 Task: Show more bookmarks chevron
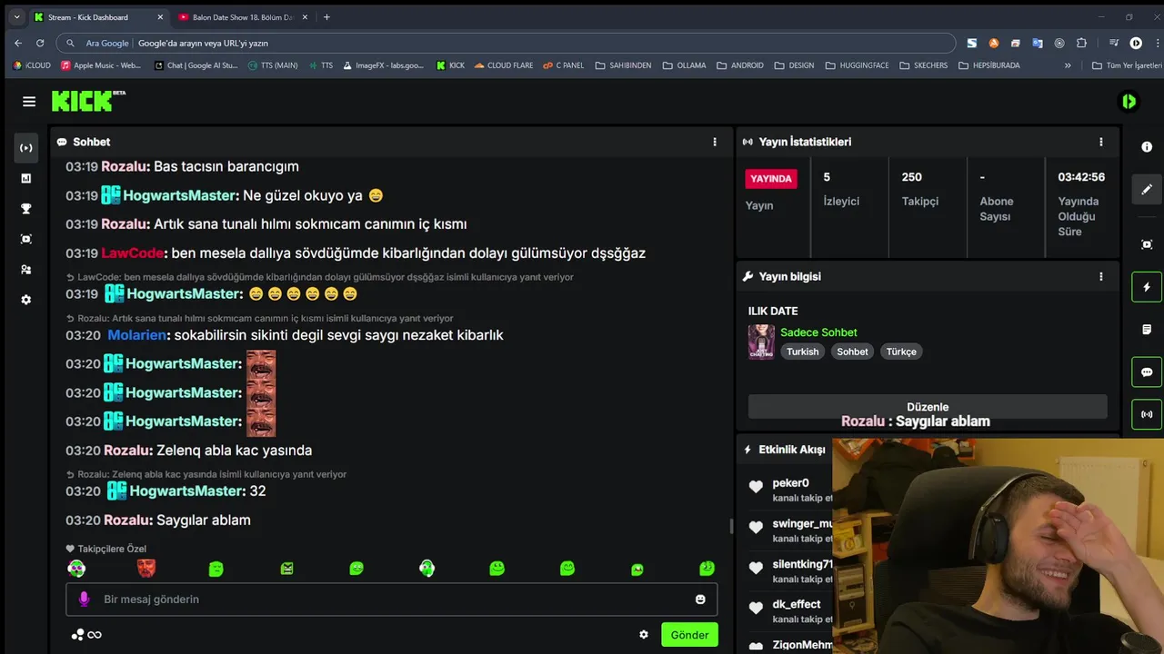point(1068,65)
